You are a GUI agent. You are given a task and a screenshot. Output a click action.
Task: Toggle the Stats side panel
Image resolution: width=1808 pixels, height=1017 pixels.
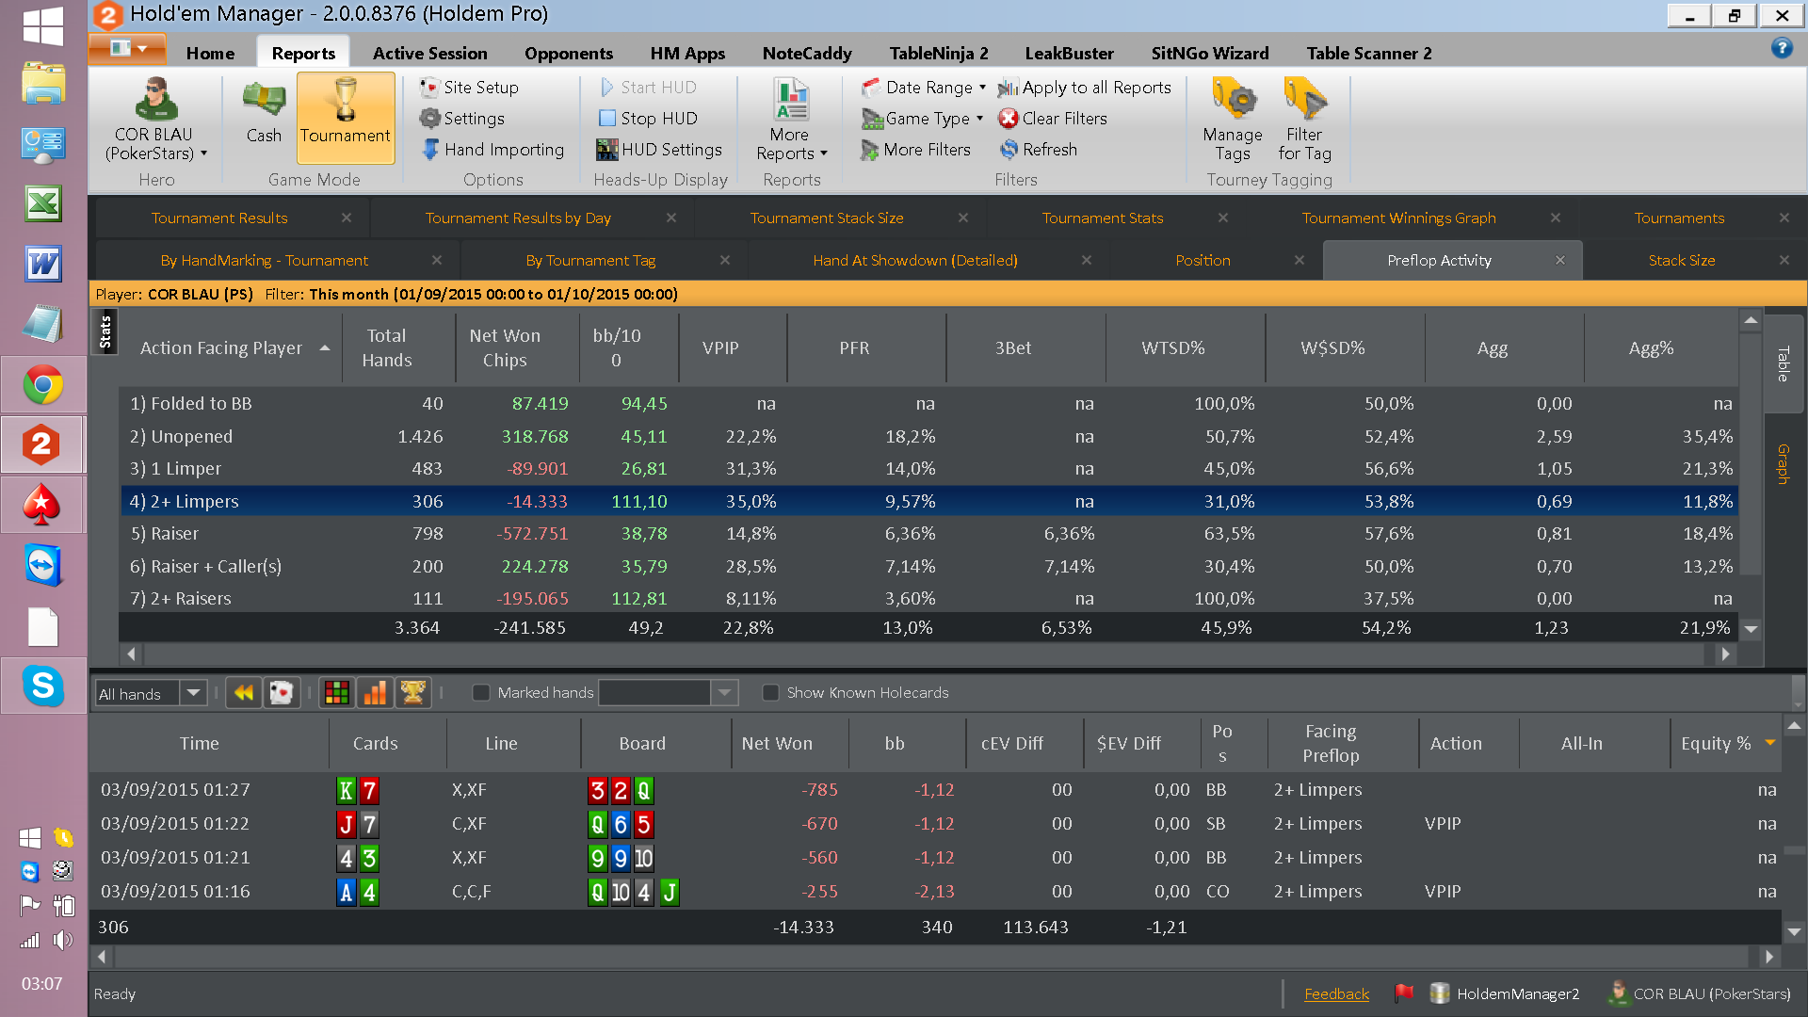tap(105, 331)
